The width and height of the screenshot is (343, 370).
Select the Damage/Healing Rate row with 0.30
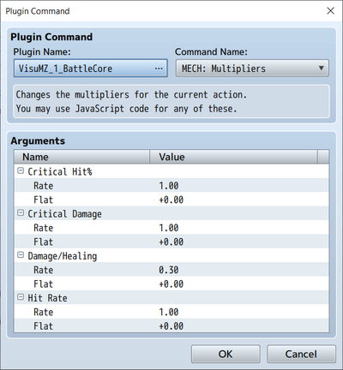171,270
